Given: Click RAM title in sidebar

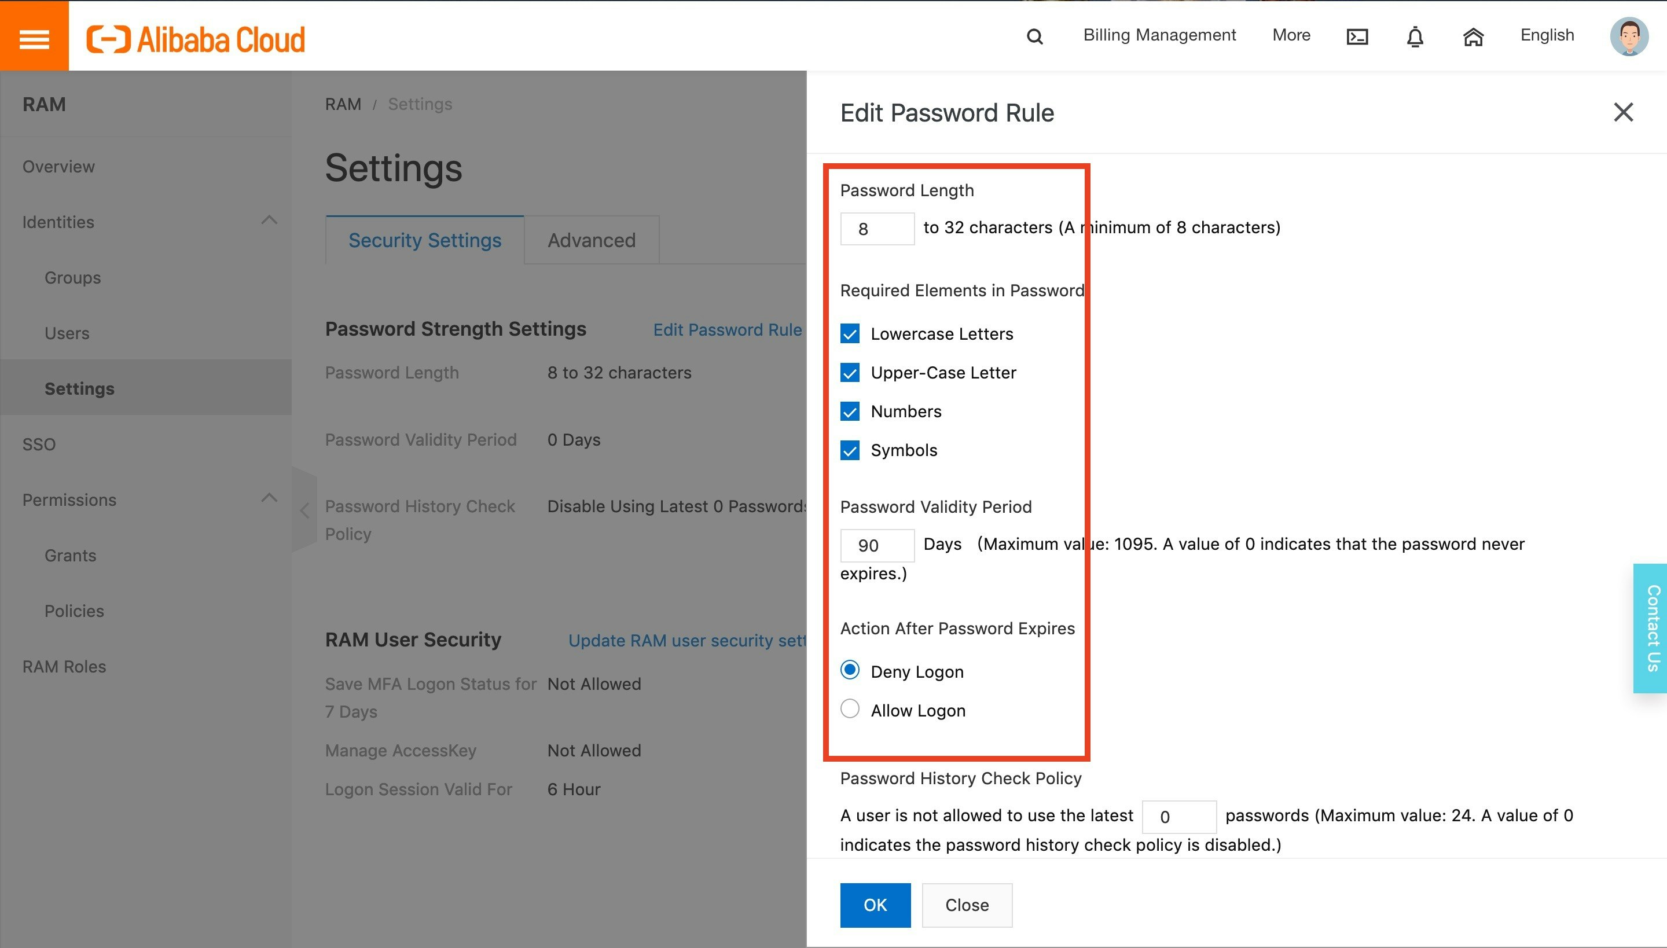Looking at the screenshot, I should [44, 104].
